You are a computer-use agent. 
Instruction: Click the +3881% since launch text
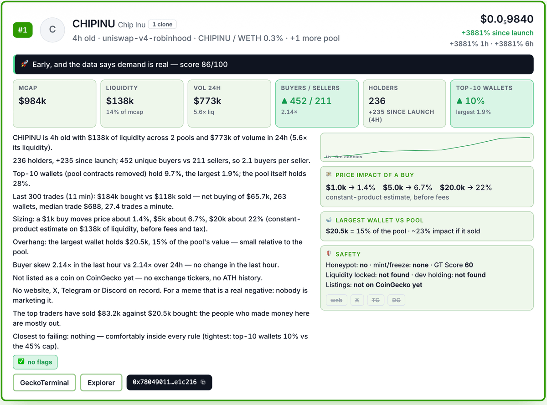(497, 33)
